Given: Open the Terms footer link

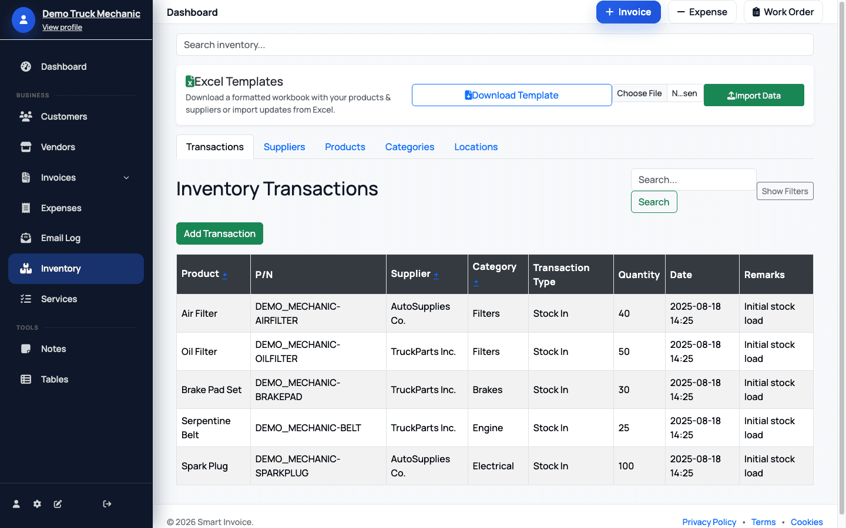Looking at the screenshot, I should point(763,522).
